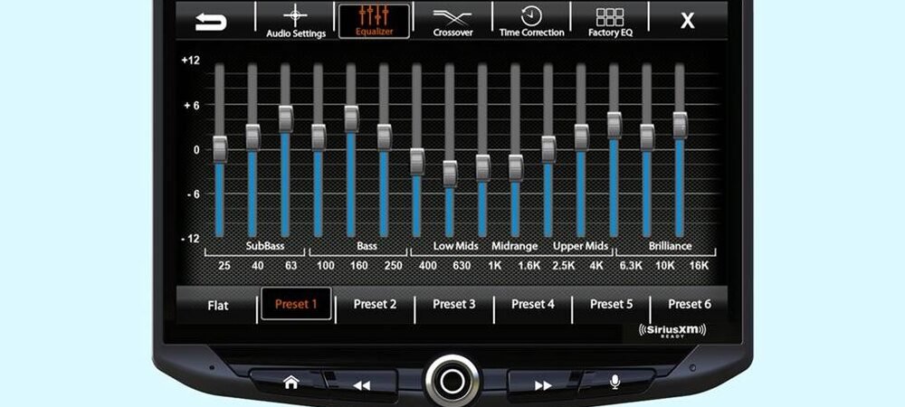Open the Time Correction tab
Image resolution: width=905 pixels, height=407 pixels.
531,22
